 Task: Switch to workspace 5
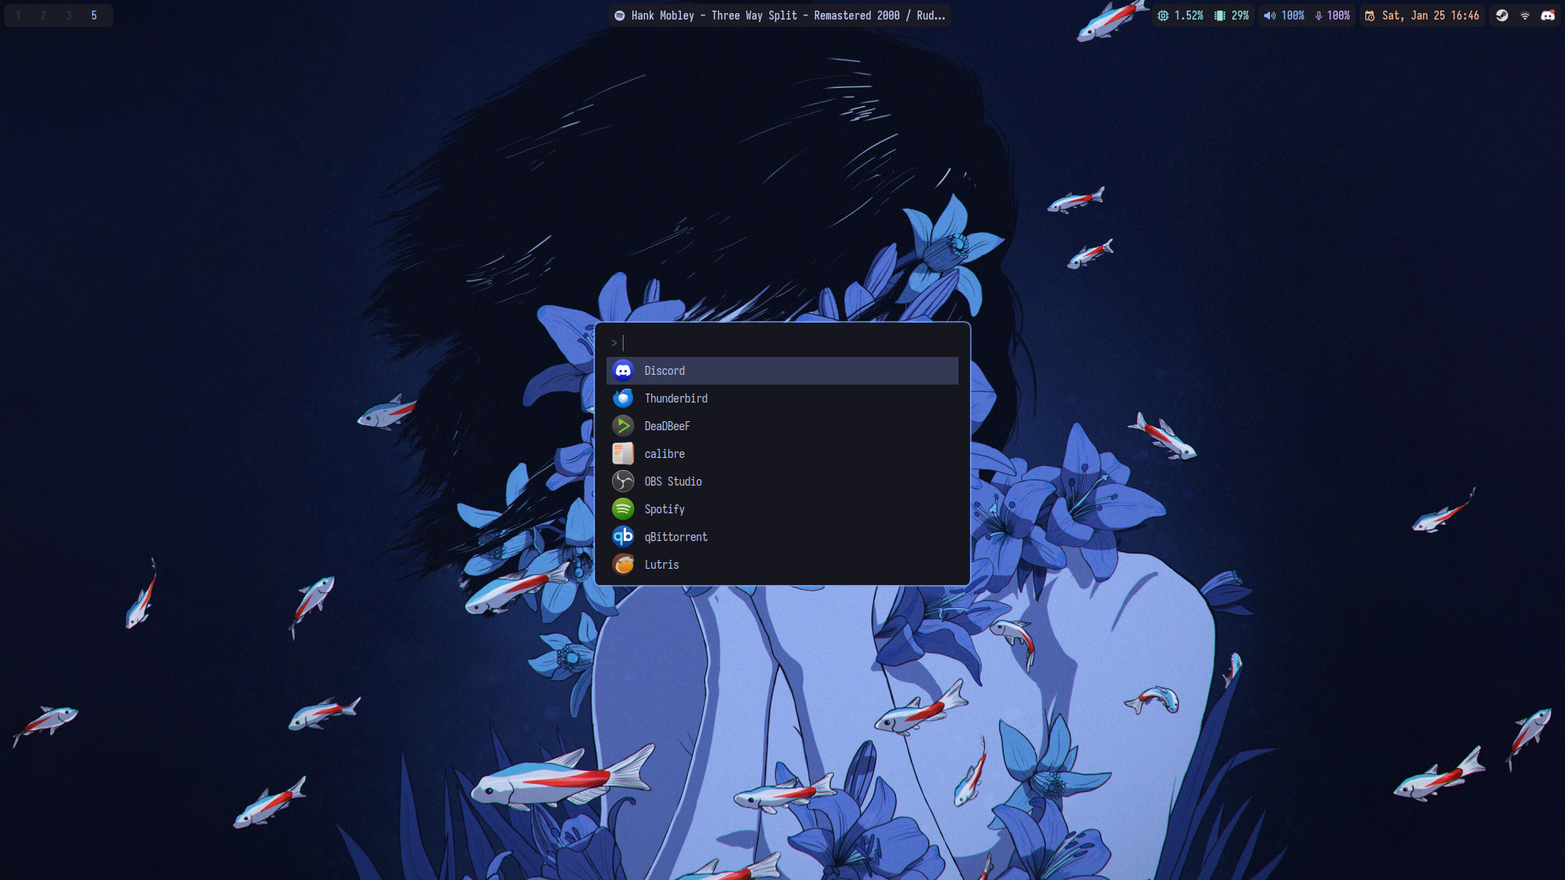tap(94, 15)
